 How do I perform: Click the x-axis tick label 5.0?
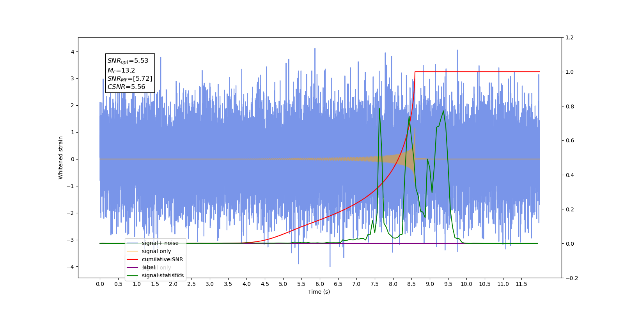tap(283, 284)
